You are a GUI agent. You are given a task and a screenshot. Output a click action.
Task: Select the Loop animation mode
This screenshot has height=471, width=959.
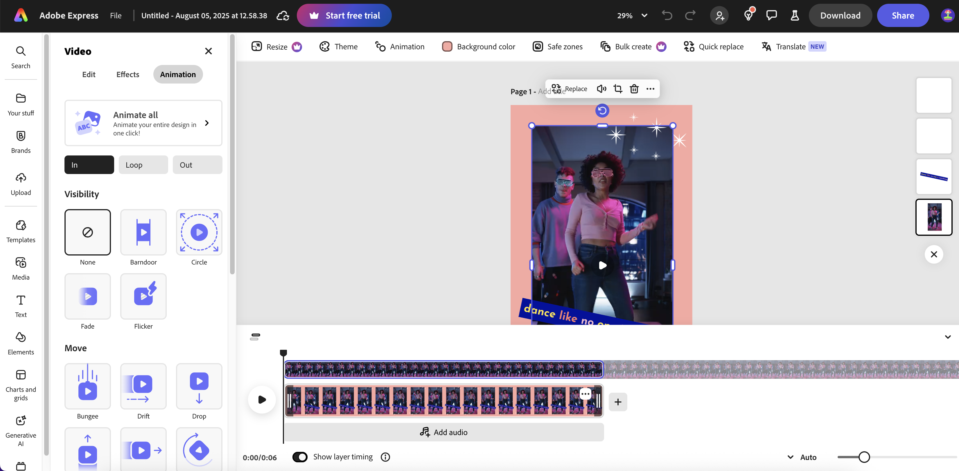(143, 165)
